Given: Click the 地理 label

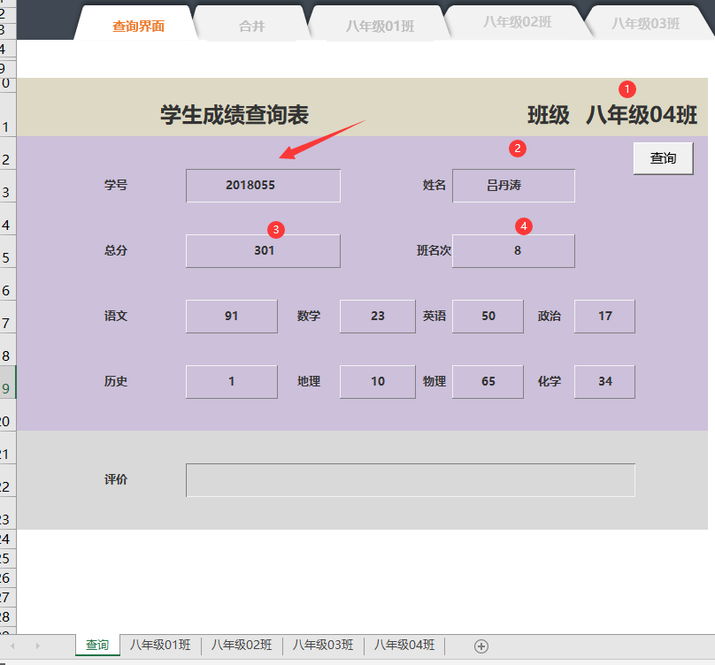Looking at the screenshot, I should tap(309, 381).
